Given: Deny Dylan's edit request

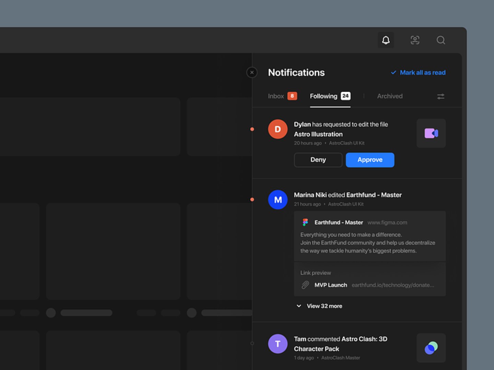Looking at the screenshot, I should 318,160.
